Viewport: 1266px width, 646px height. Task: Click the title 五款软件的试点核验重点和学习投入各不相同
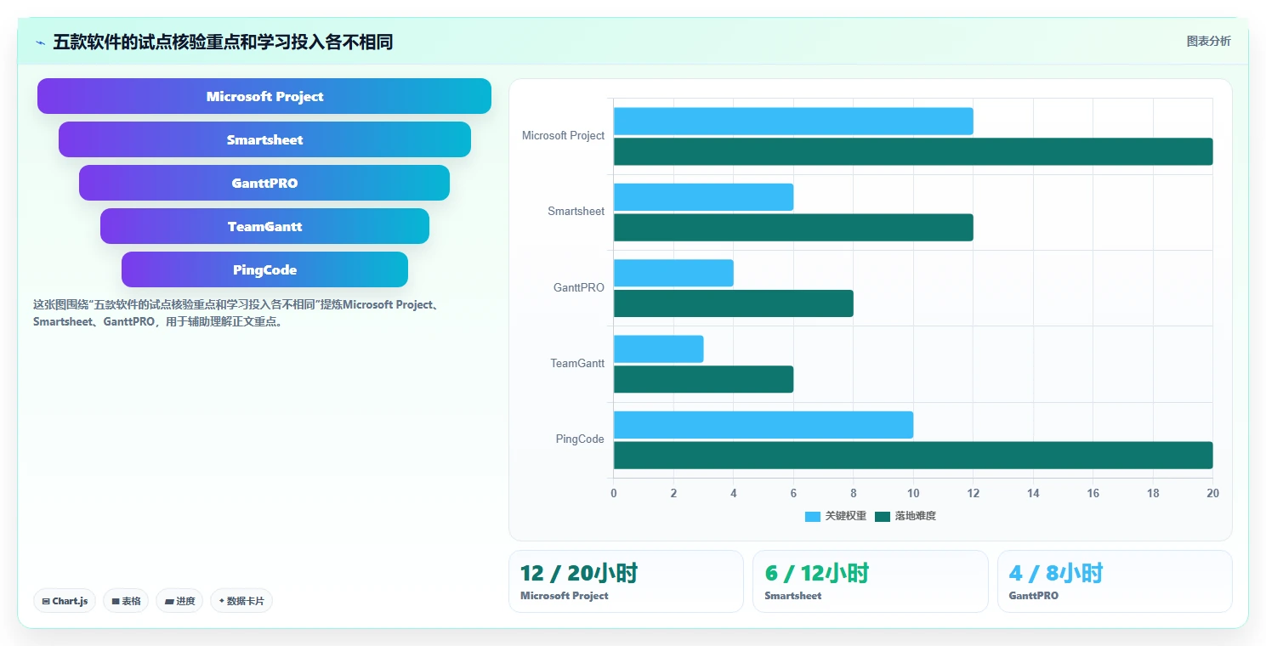coord(223,42)
